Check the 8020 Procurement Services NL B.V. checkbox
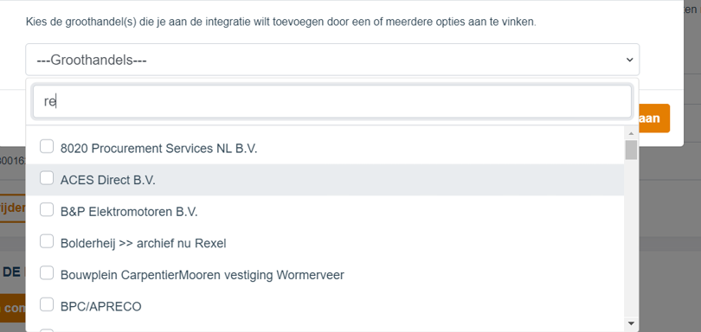This screenshot has height=332, width=701. pos(47,146)
